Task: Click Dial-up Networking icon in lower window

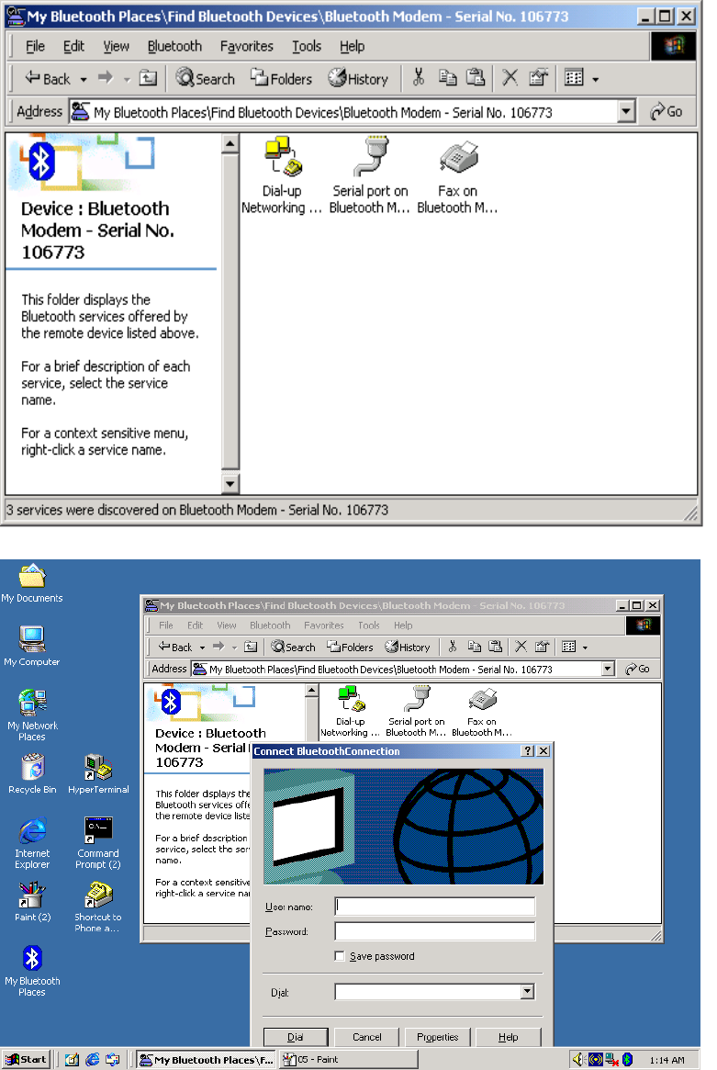Action: [350, 711]
